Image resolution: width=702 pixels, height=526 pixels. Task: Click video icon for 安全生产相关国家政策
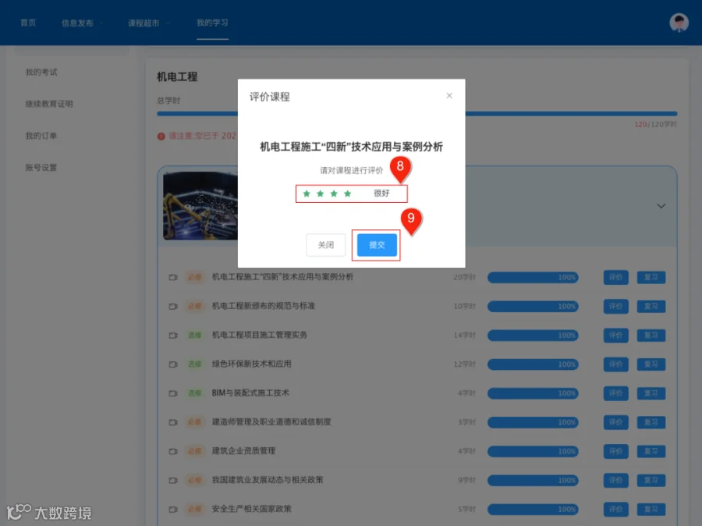click(x=173, y=509)
